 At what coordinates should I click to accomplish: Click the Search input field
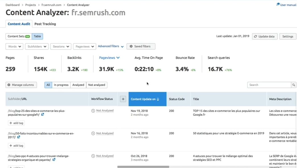click(269, 85)
